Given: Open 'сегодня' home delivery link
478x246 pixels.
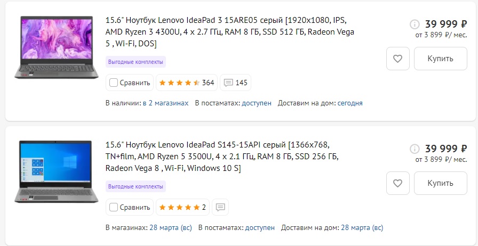Looking at the screenshot, I should point(350,103).
